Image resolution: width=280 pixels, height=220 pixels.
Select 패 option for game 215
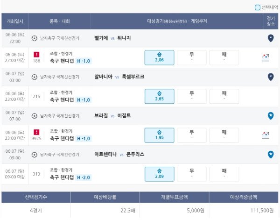point(224,96)
